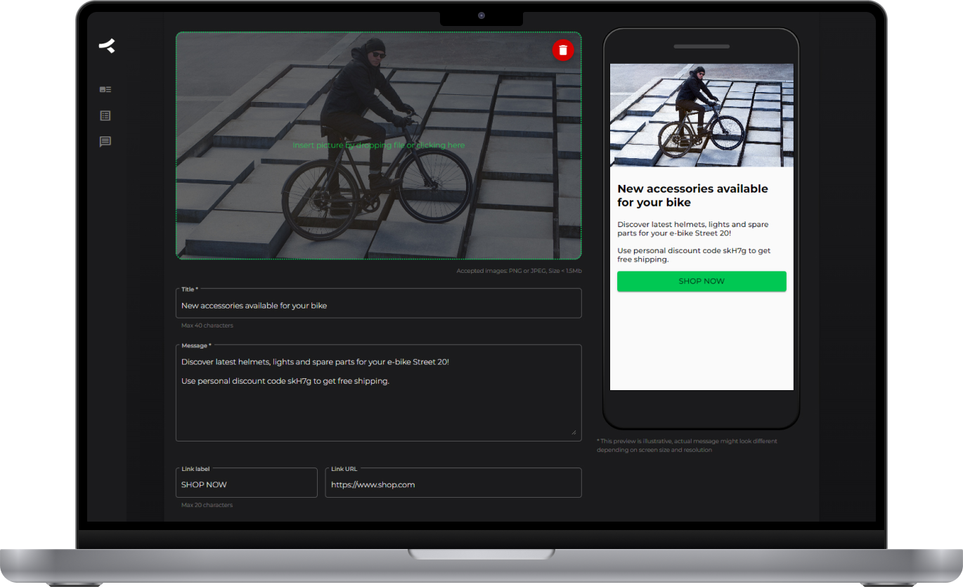Click the app logo at the top of the sidebar

[x=106, y=46]
